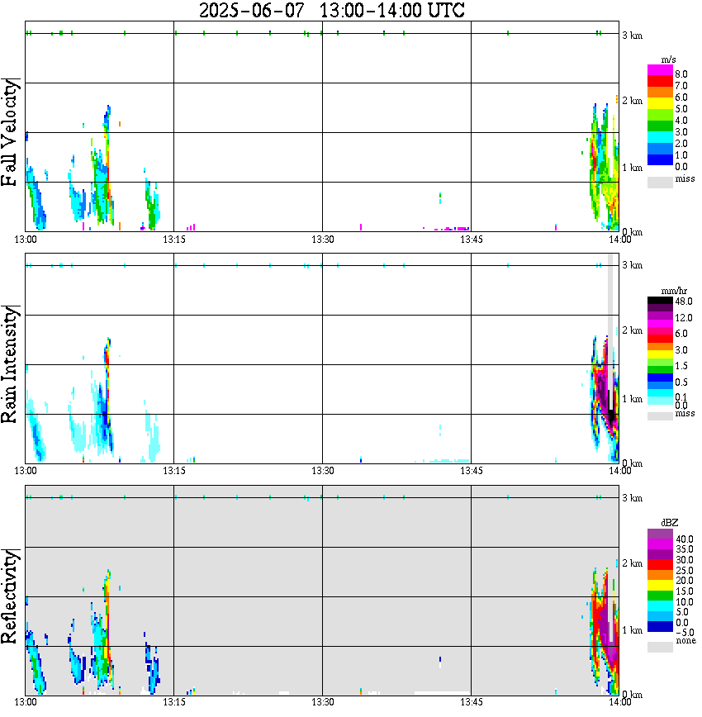Click the black heavy-rain core near 14:00 in Rain Intensity
Screen dimensions: 702x717
(611, 414)
